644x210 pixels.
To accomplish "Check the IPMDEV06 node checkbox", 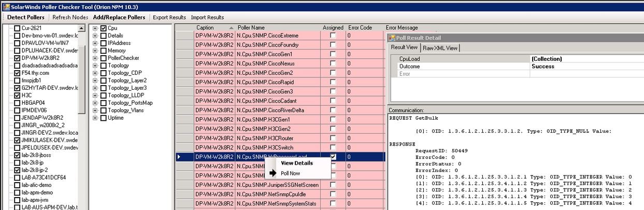I will point(18,110).
